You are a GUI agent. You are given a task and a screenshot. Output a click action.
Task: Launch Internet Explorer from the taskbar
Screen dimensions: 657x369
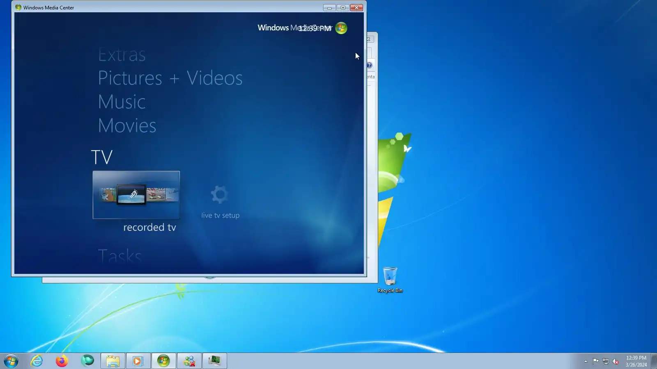click(x=37, y=361)
